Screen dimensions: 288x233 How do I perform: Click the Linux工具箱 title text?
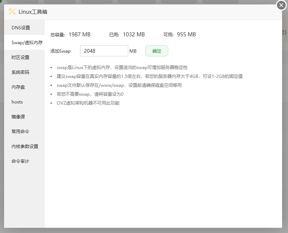pyautogui.click(x=33, y=12)
